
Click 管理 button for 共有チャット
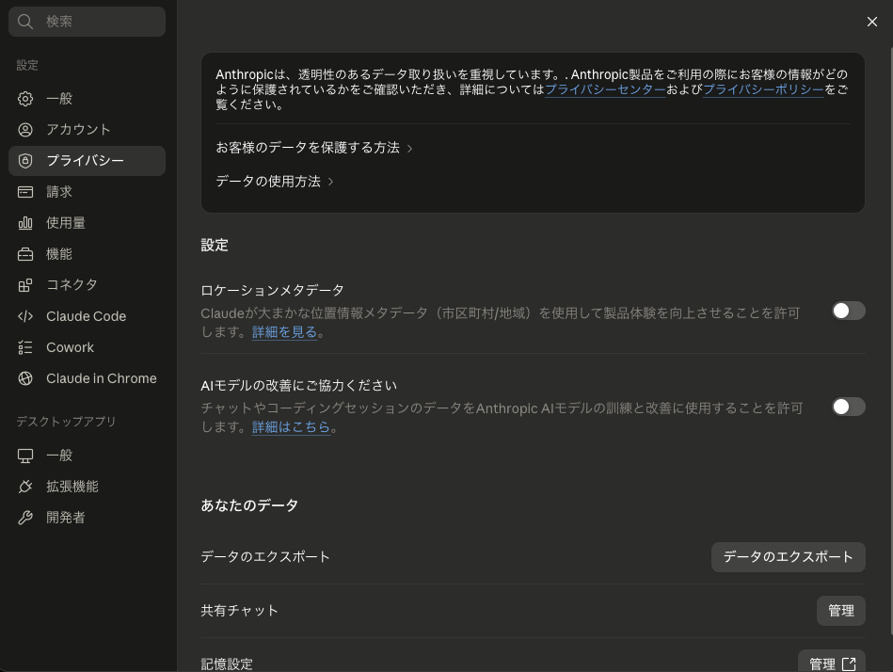point(840,611)
